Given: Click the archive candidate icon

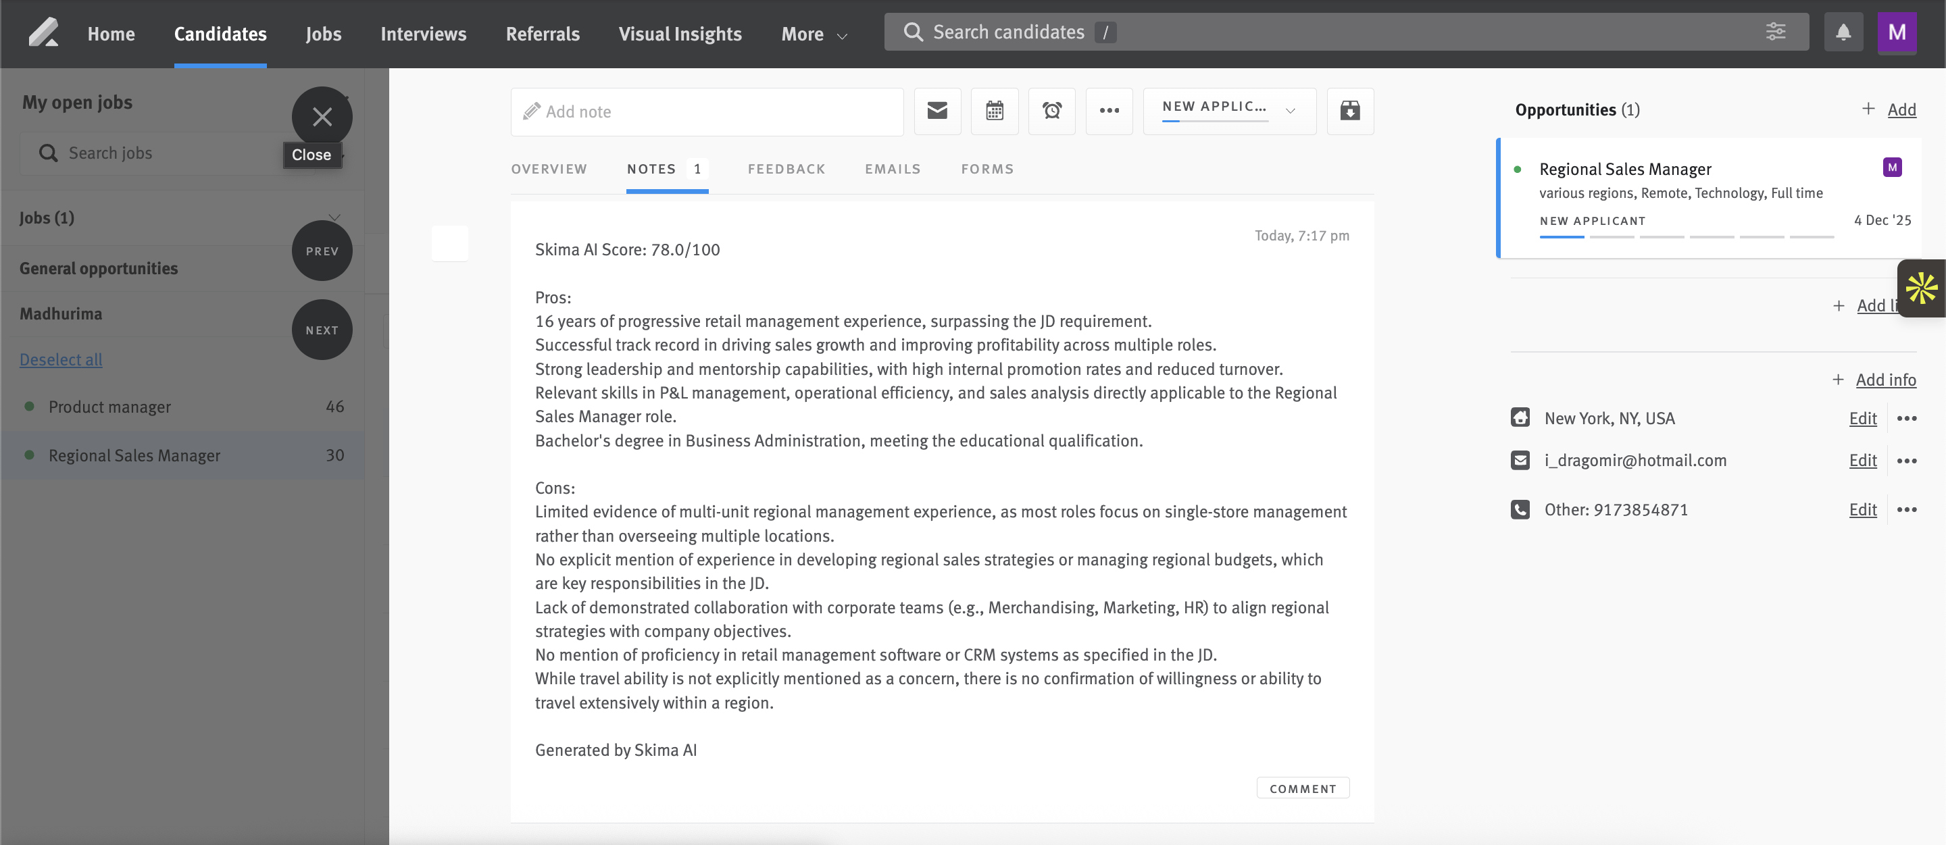Looking at the screenshot, I should click(x=1349, y=111).
